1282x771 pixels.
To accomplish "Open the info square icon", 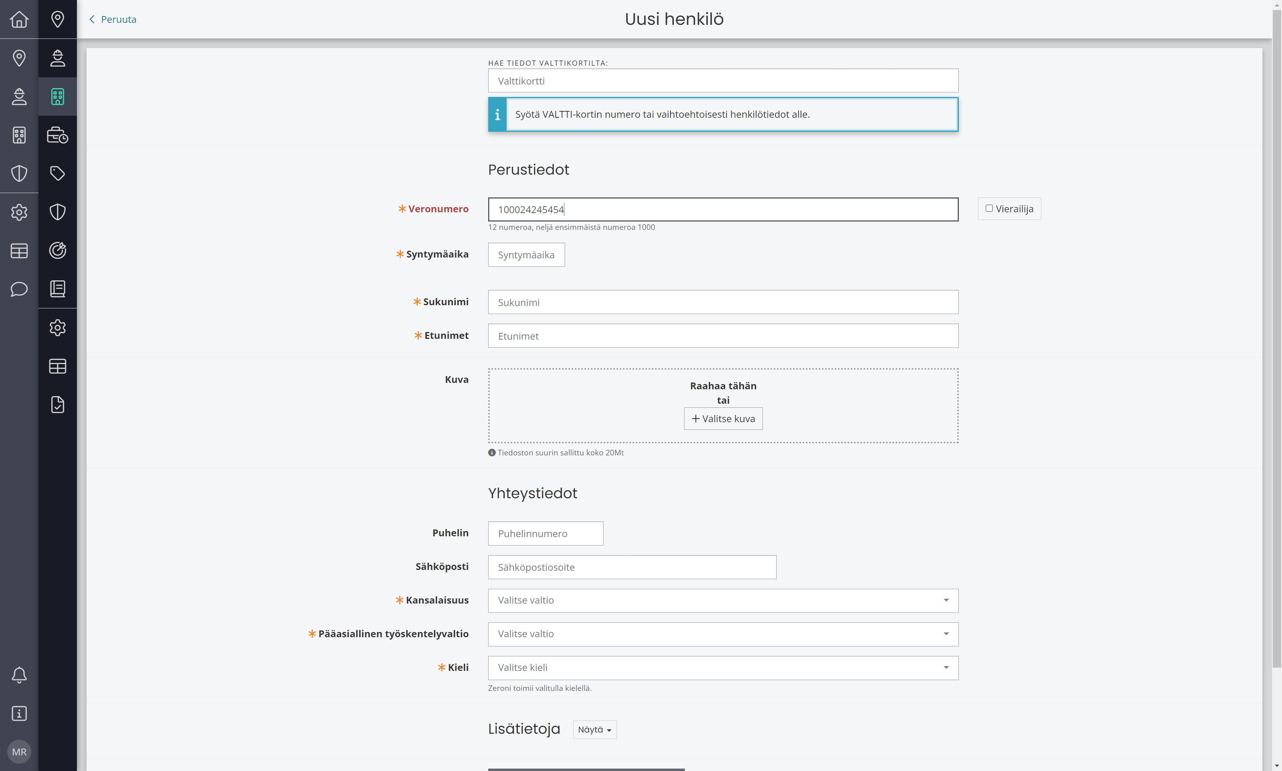I will point(19,713).
